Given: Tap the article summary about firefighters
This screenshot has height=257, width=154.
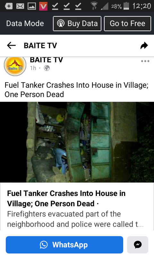Looking at the screenshot, I should pos(75,219).
